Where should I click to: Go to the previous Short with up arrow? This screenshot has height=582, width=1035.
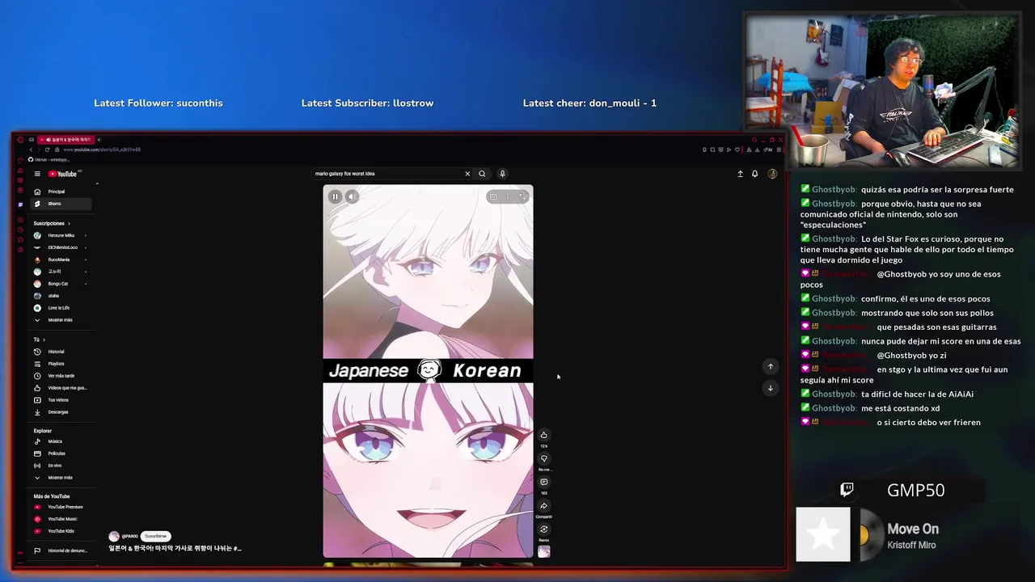point(770,366)
